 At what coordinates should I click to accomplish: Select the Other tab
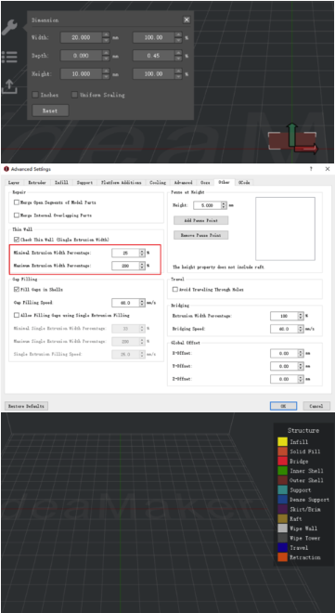[225, 183]
